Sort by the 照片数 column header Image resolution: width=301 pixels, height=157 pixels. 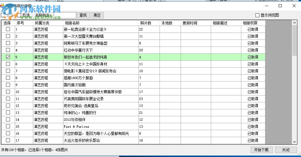[149, 23]
